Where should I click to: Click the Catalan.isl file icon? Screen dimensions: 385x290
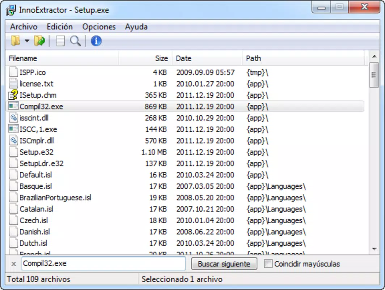[x=13, y=209]
